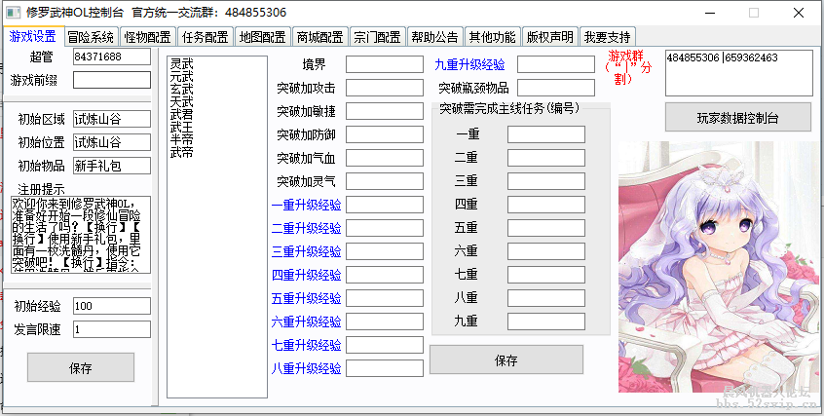Click the 初始区域 input field

coord(112,119)
